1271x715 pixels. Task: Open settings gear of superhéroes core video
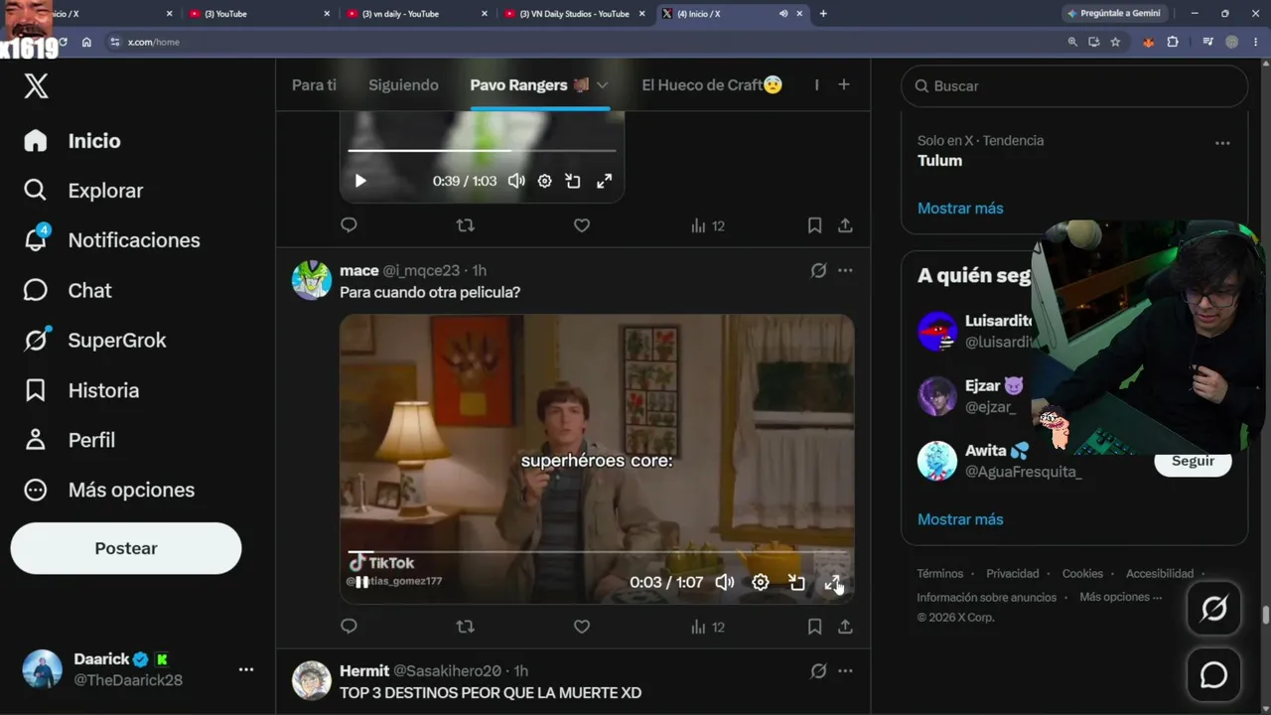point(760,582)
